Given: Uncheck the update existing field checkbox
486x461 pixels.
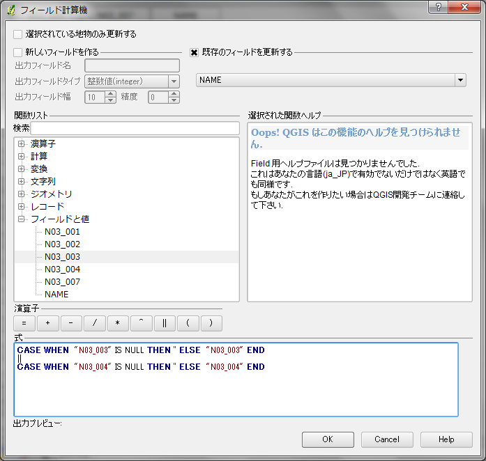Looking at the screenshot, I should [x=195, y=52].
